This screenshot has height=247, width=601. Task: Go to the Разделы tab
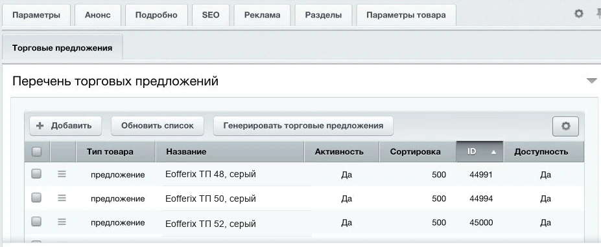(x=324, y=16)
